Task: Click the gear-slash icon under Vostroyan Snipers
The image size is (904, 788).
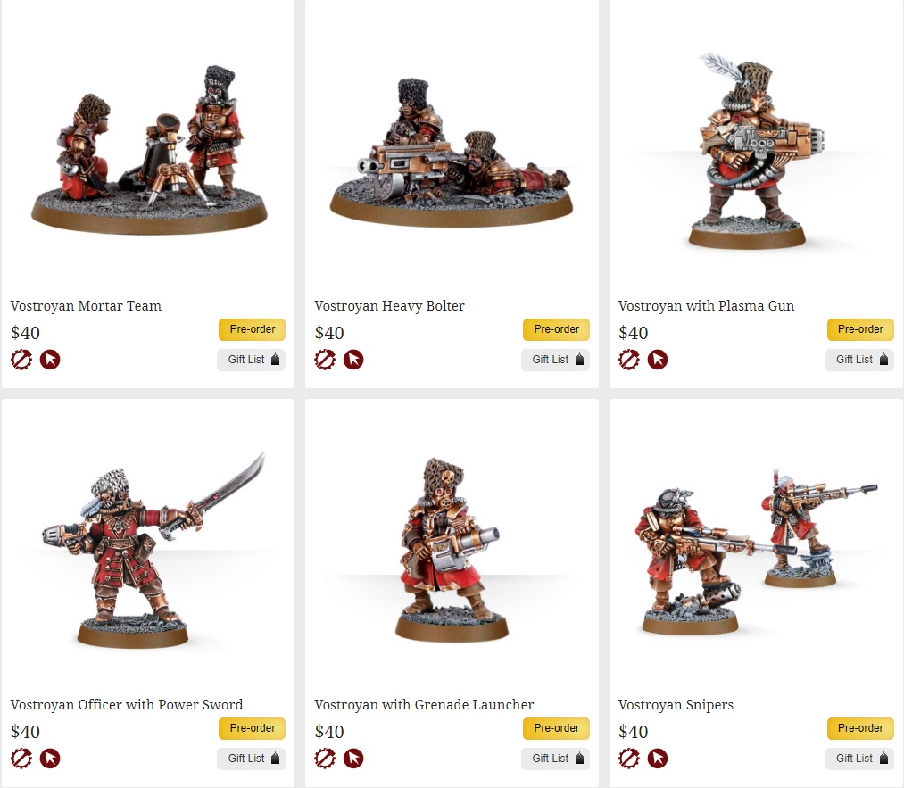Action: pyautogui.click(x=629, y=758)
